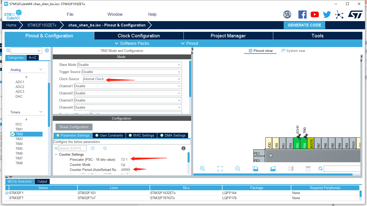Open the Twitter link icon
Image resolution: width=367 pixels, height=206 pixels.
click(x=327, y=14)
